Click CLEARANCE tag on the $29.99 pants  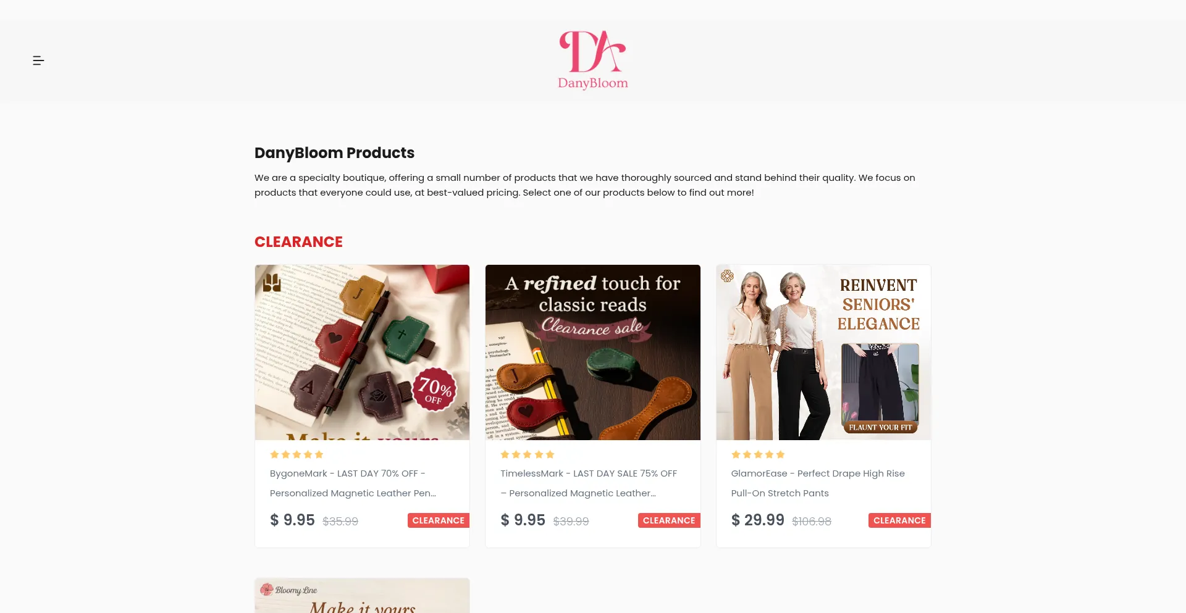[x=899, y=520]
